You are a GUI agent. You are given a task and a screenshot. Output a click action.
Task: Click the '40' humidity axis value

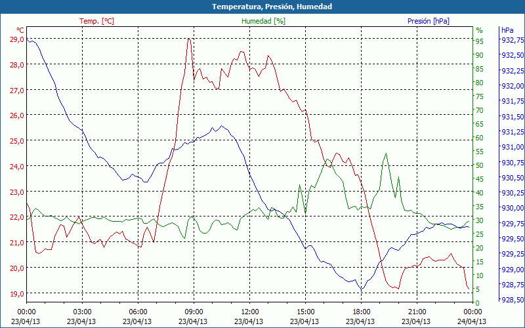coord(480,193)
